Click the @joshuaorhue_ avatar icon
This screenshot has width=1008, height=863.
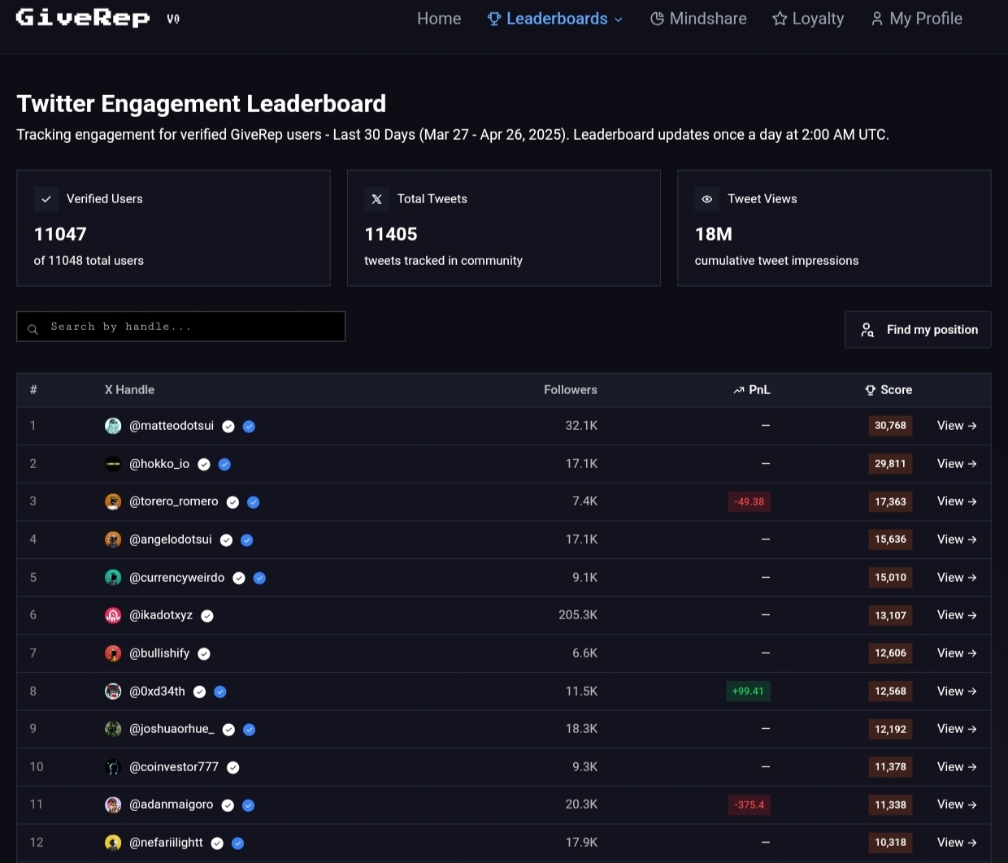click(113, 729)
